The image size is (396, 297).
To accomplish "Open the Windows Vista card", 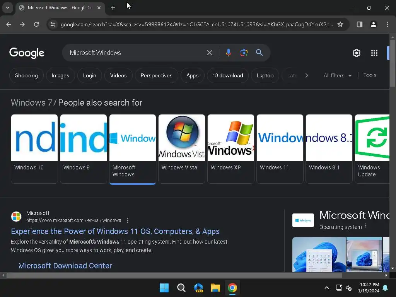I will click(x=182, y=149).
